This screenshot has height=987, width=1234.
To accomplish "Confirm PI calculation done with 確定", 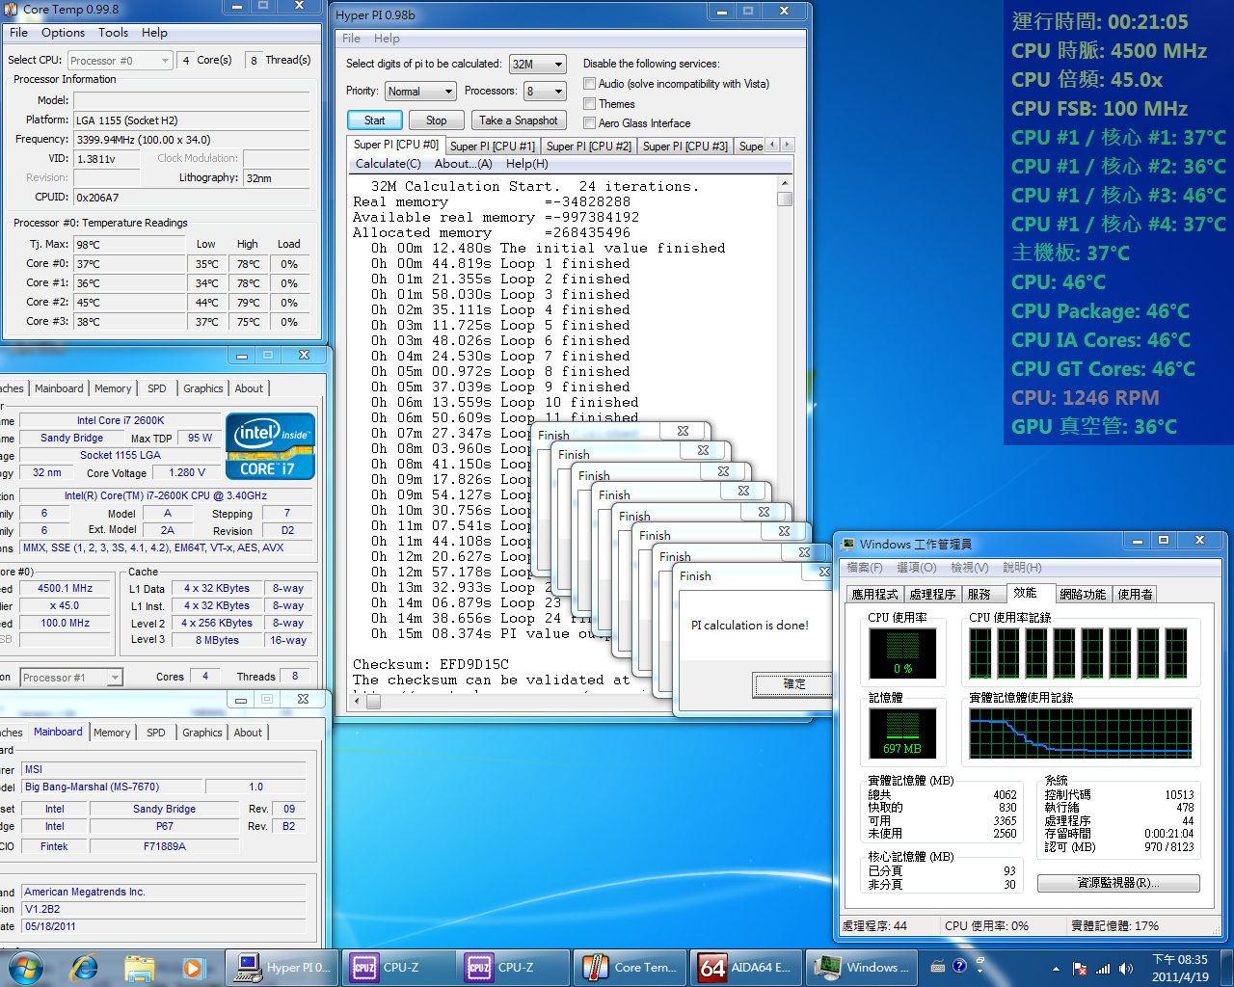I will [x=793, y=684].
